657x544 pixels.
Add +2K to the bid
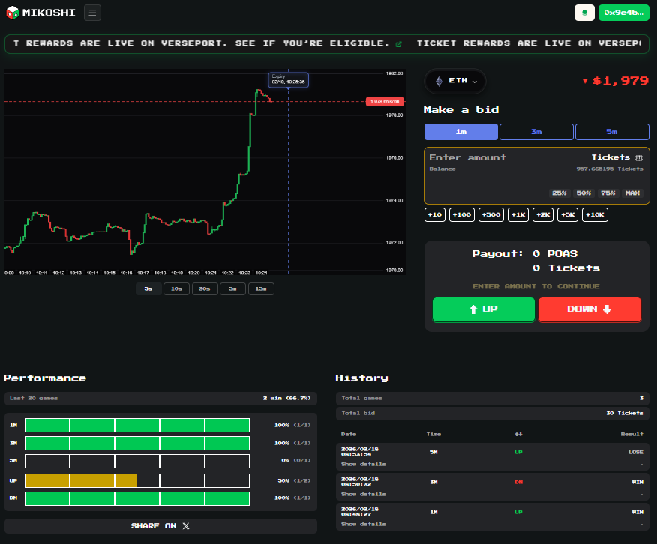543,214
